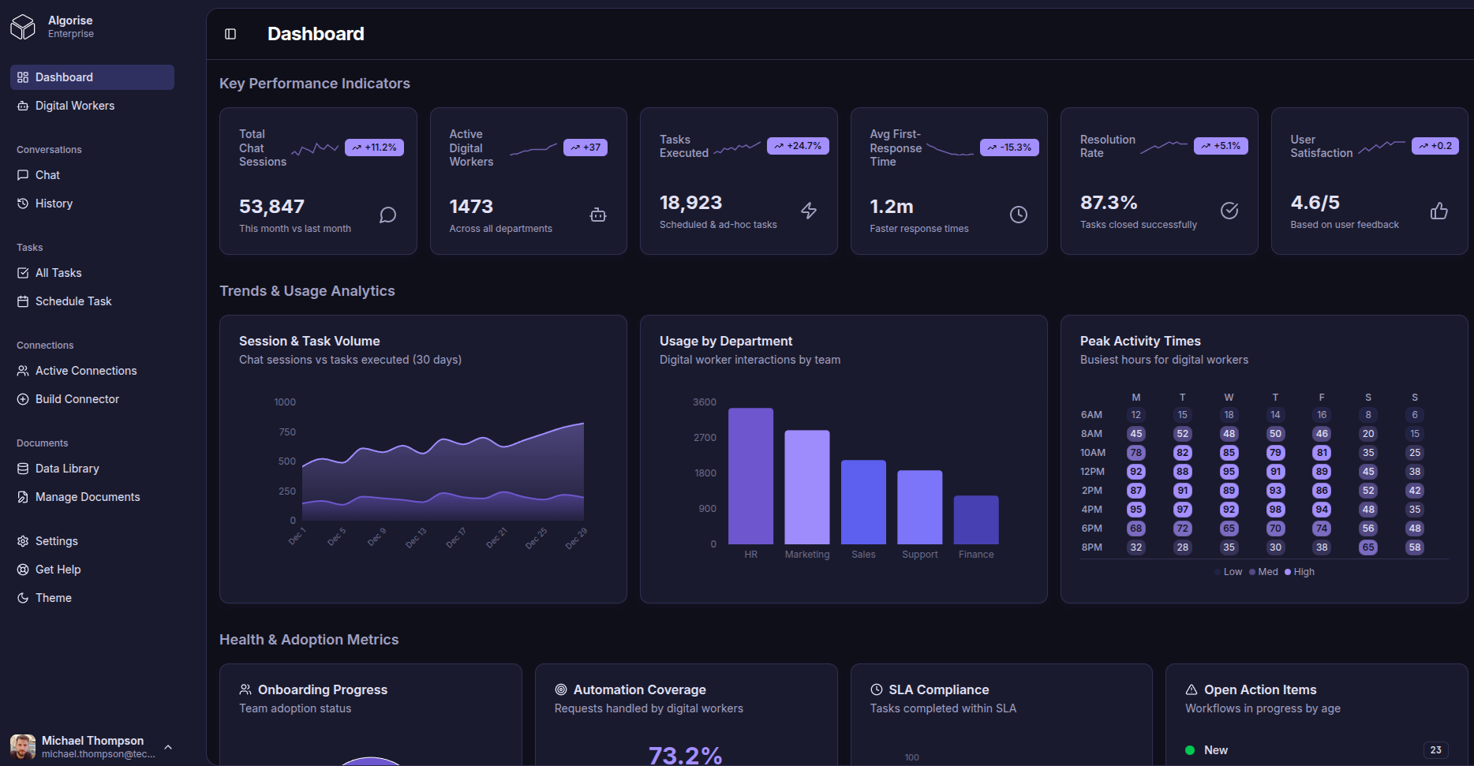Viewport: 1474px width, 766px height.
Task: Open Digital Workers from the sidebar
Action: click(75, 106)
